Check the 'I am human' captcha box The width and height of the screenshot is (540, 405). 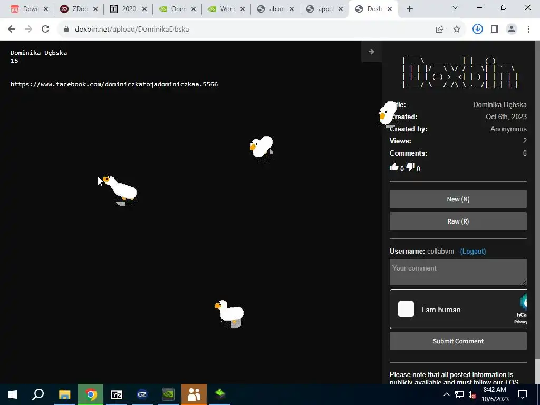click(x=406, y=309)
